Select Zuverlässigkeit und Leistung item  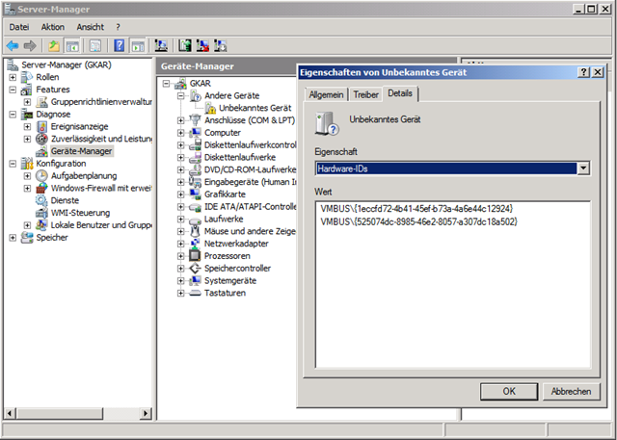101,139
